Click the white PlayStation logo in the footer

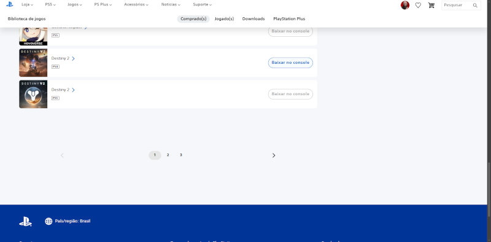click(x=25, y=221)
